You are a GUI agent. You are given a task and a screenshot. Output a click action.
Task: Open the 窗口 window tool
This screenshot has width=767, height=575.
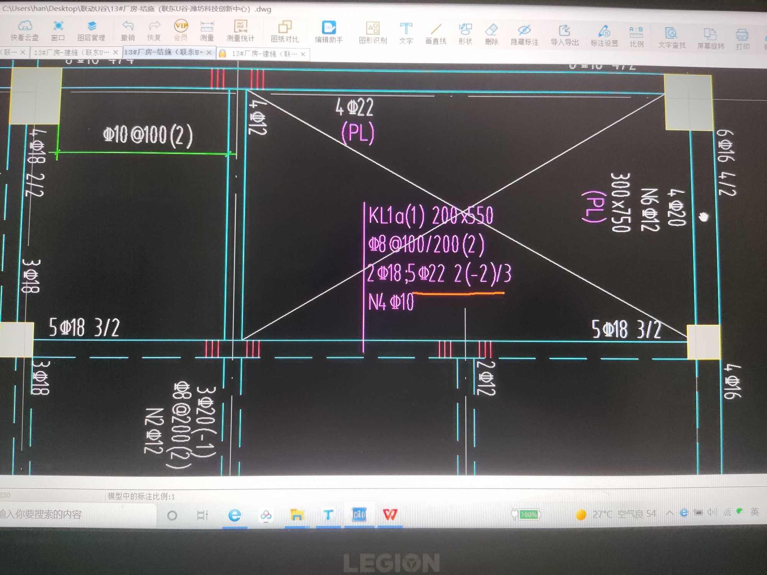[58, 30]
